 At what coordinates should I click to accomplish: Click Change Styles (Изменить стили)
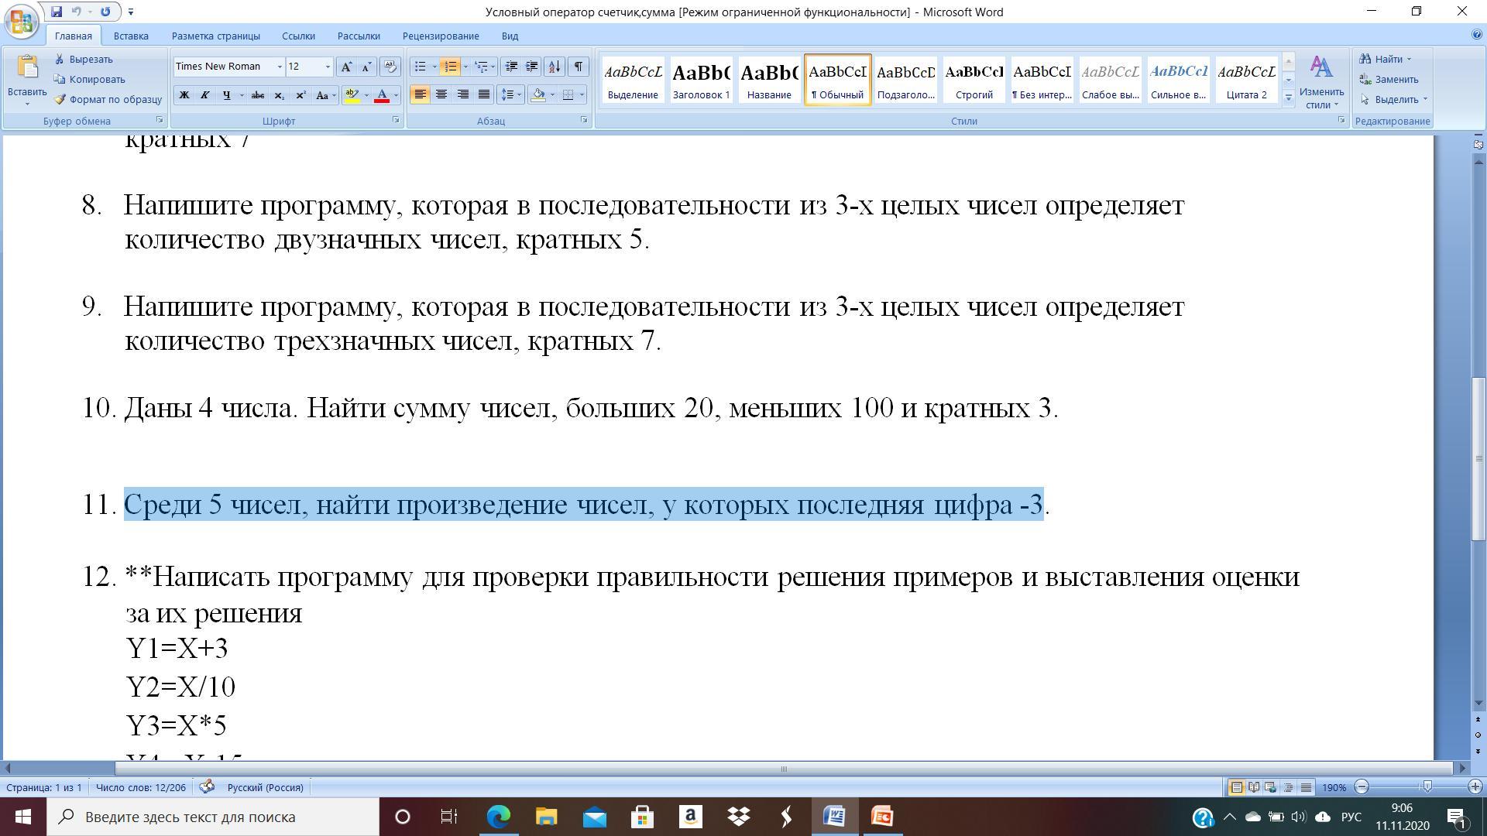1321,81
